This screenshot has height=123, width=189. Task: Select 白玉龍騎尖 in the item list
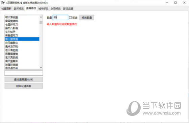[x=22, y=43]
